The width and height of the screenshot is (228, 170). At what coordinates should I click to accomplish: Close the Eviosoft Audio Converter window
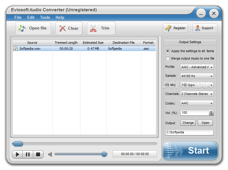click(214, 13)
